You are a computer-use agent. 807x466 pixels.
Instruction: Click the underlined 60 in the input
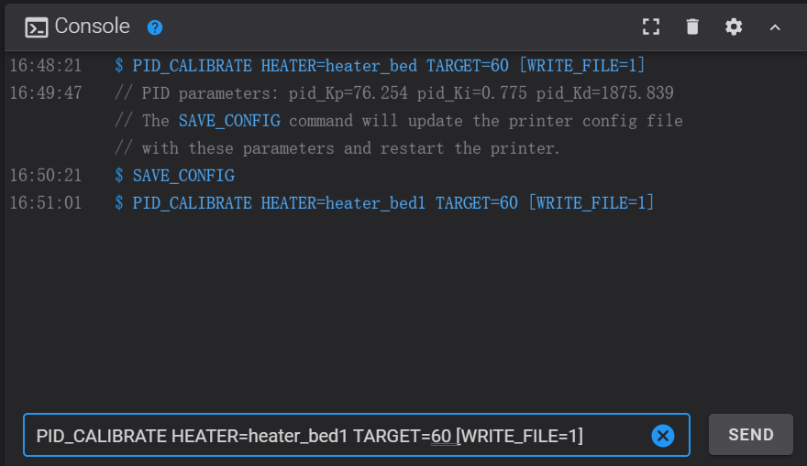tap(441, 436)
